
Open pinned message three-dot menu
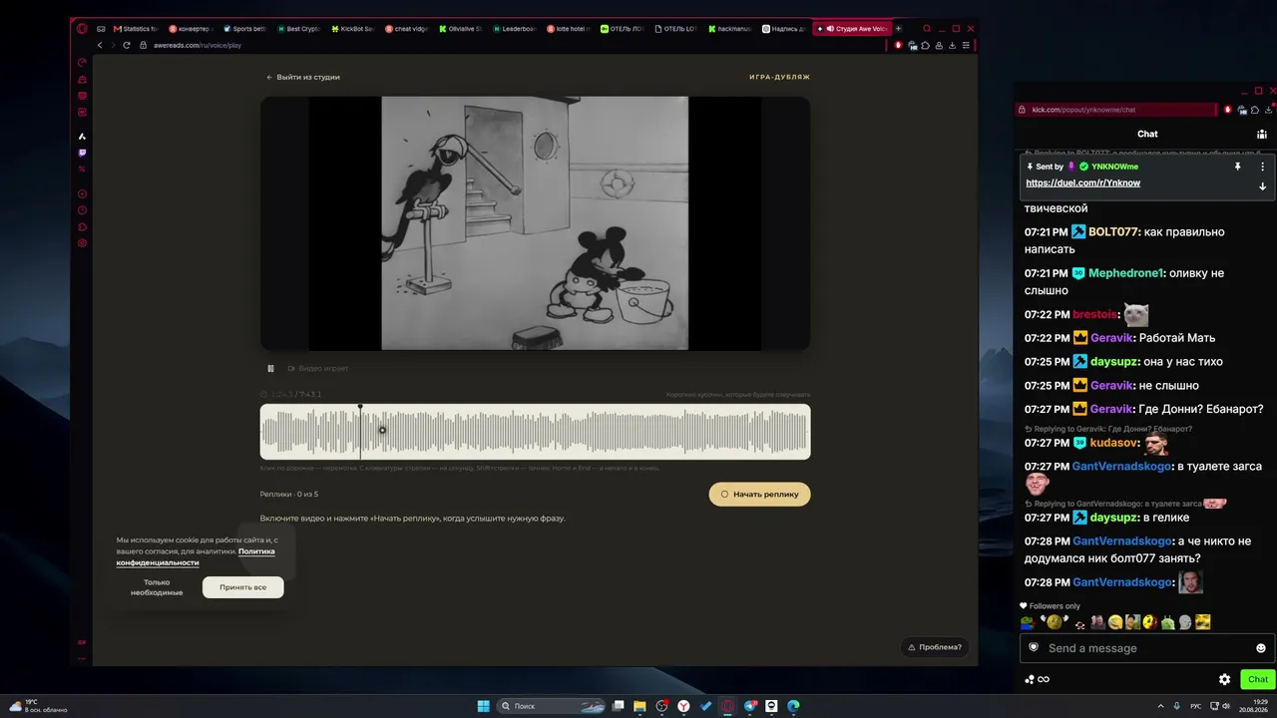click(1262, 167)
